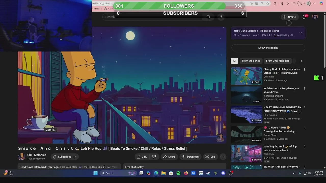Like the video with thumbs up
Screen dimensions: 326x183
(x=142, y=157)
